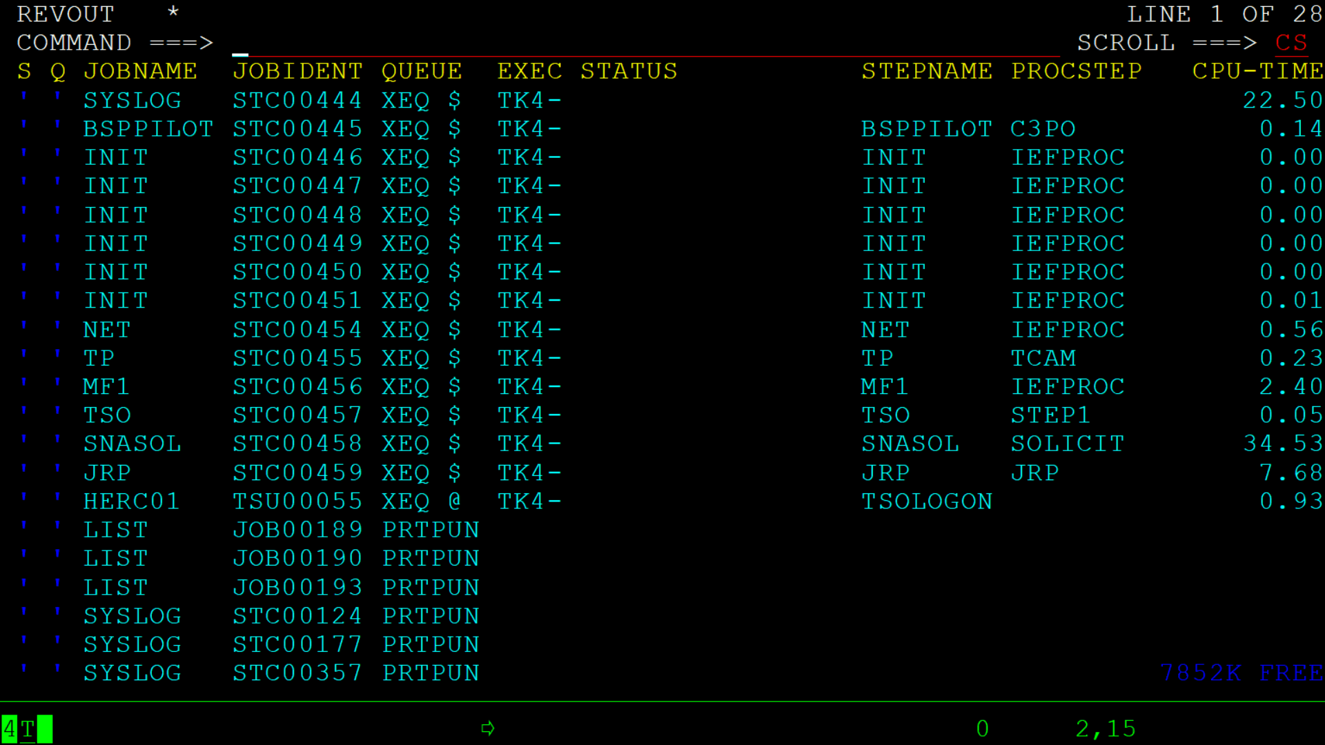Screen dimensions: 1325x745
Task: Click PRTPUN queue for JOB00190
Action: click(431, 559)
